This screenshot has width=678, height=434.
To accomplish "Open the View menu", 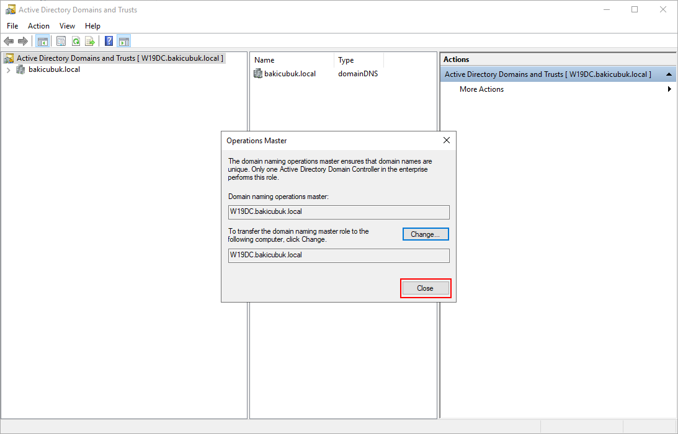I will [x=67, y=26].
